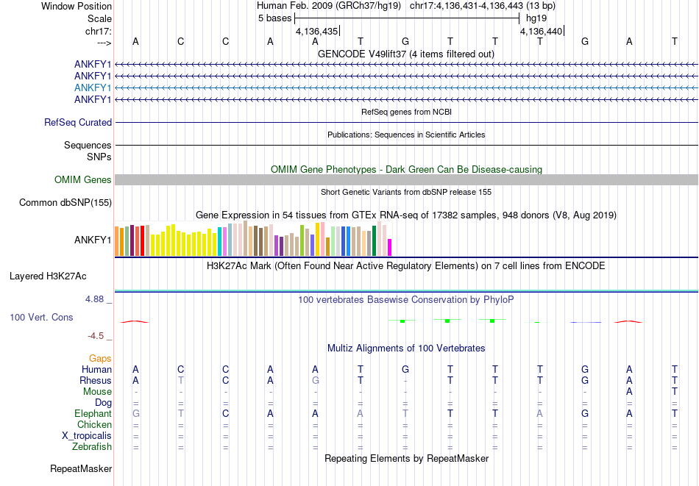This screenshot has height=486, width=699.
Task: Click the 4,136,435 position marker
Action: coord(317,31)
